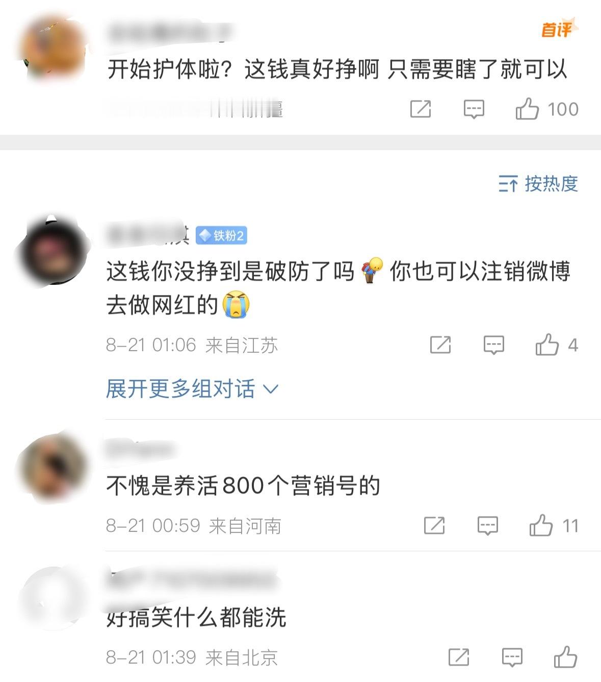Share the comment from Beijing
601x682 pixels.
[x=459, y=657]
